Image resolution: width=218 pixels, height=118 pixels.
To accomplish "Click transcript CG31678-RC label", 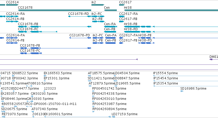I will (x=28, y=29).
